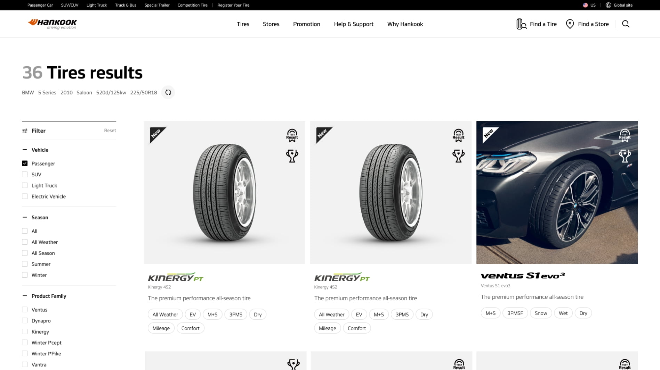Click the search magnifier icon in header
Image resolution: width=660 pixels, height=370 pixels.
626,24
